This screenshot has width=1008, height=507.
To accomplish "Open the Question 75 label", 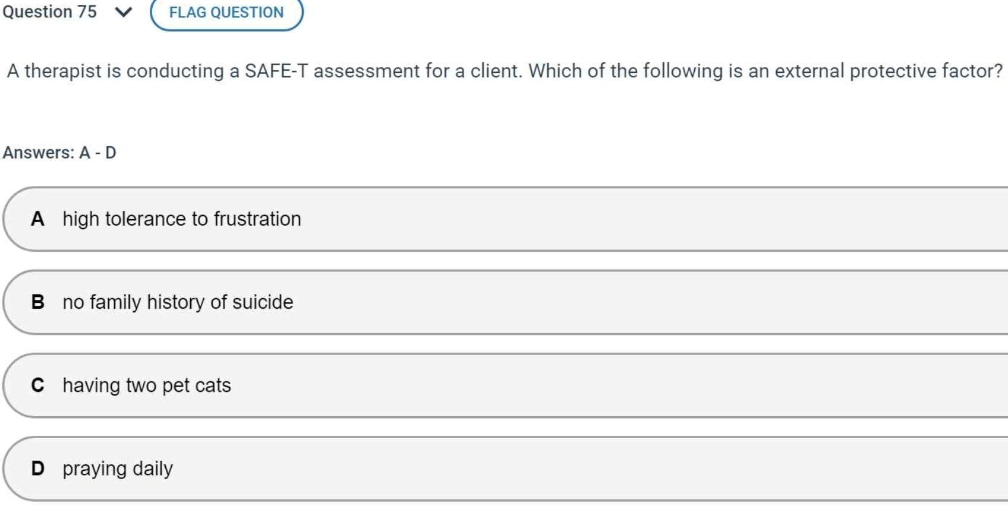I will [x=50, y=12].
